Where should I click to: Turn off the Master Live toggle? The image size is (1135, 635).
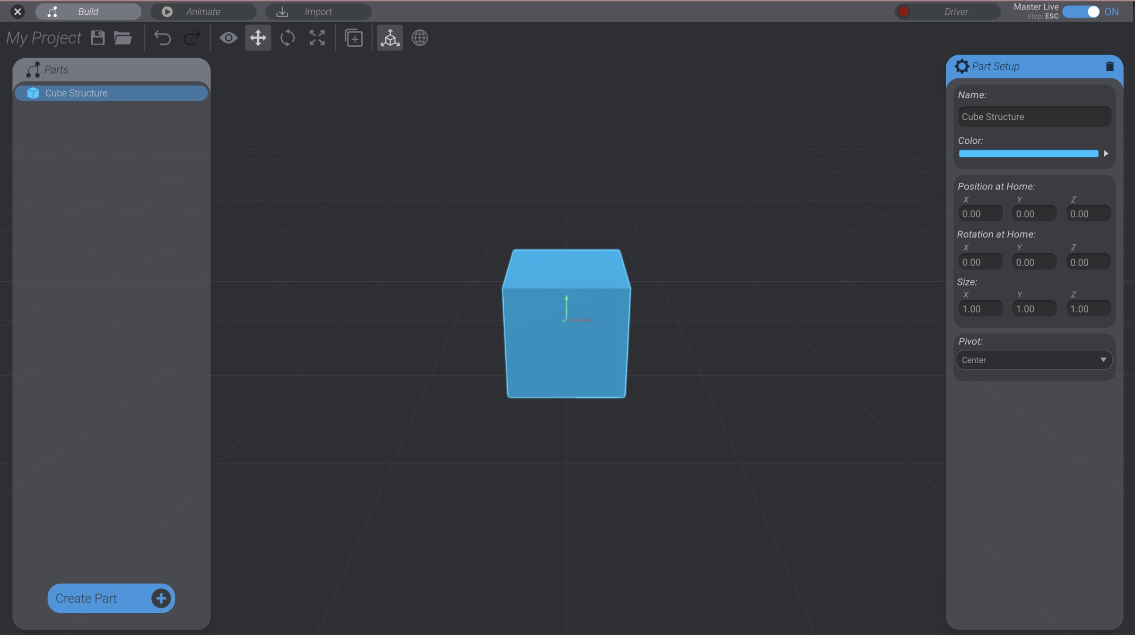pos(1083,11)
